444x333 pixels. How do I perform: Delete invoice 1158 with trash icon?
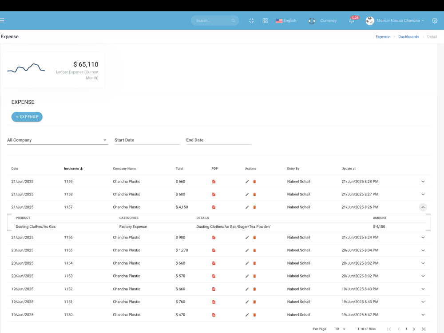[254, 194]
